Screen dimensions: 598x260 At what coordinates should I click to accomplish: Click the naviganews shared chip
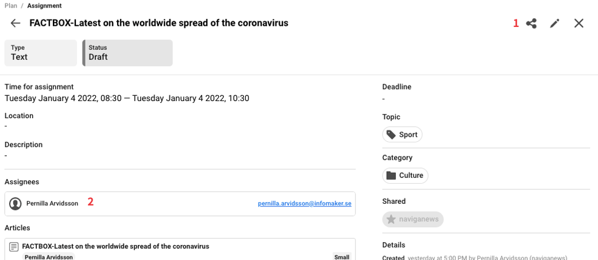click(x=413, y=219)
